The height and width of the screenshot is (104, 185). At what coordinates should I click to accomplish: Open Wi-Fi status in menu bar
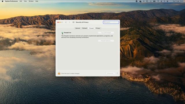click(158, 1)
